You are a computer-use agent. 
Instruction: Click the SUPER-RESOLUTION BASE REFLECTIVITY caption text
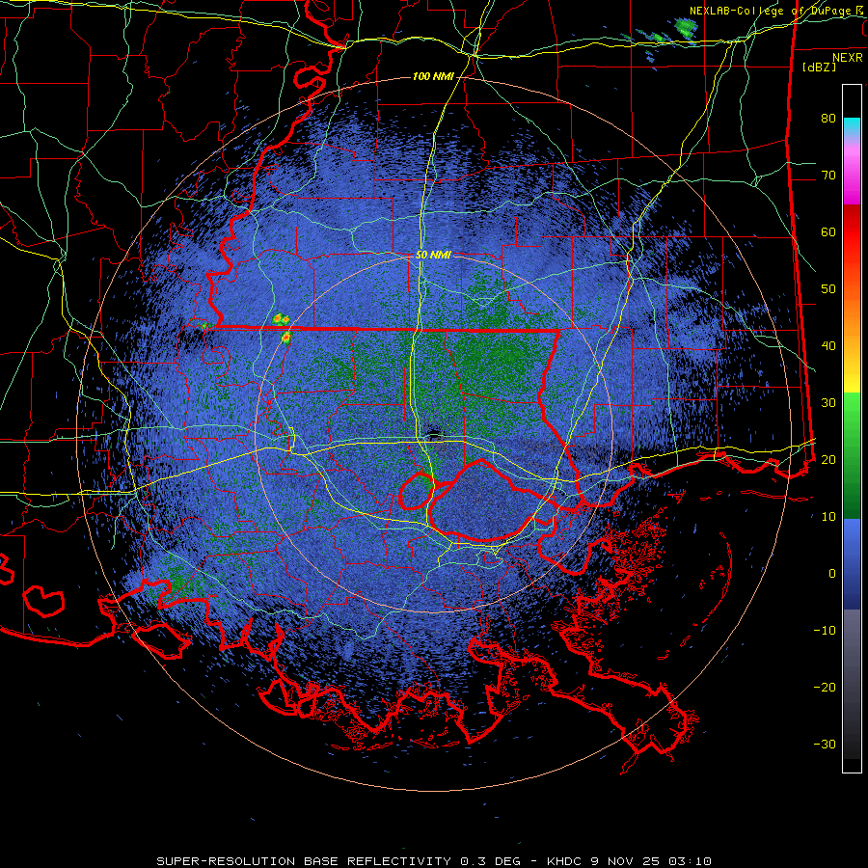click(x=304, y=861)
